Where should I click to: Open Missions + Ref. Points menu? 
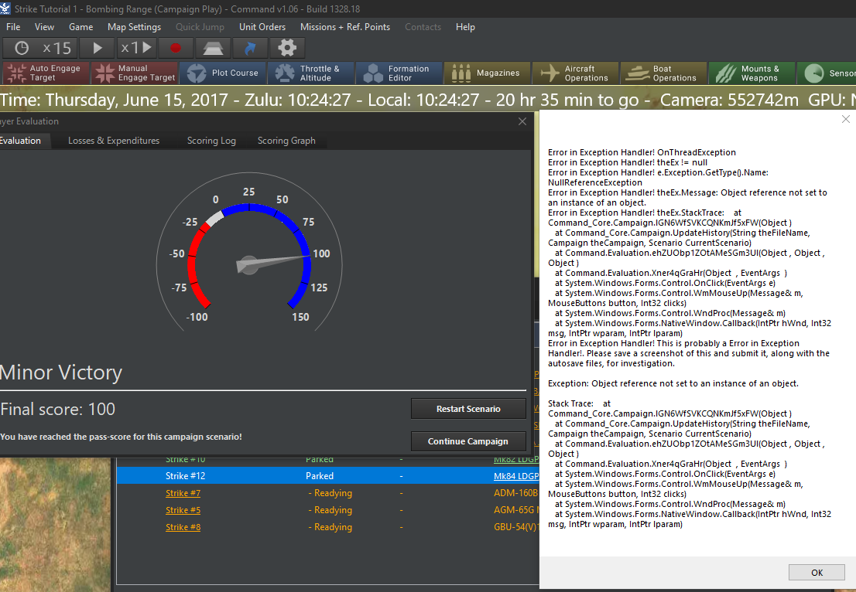pos(345,27)
